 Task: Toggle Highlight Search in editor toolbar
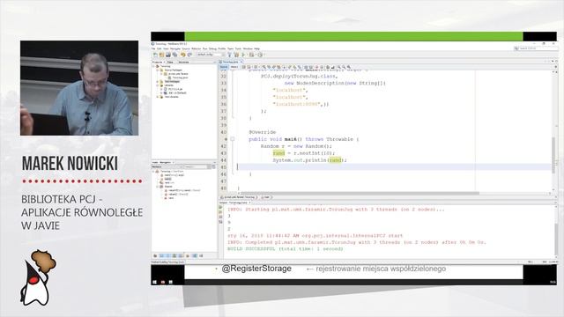278,67
